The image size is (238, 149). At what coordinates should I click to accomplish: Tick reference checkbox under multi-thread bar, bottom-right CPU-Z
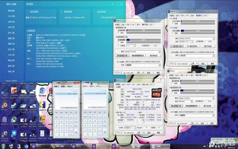click(x=173, y=93)
